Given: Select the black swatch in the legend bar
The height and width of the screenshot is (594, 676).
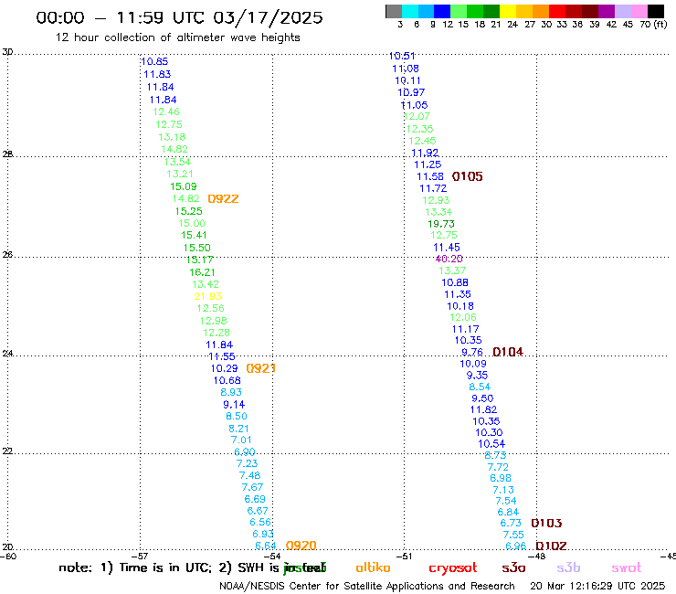Looking at the screenshot, I should (x=656, y=11).
